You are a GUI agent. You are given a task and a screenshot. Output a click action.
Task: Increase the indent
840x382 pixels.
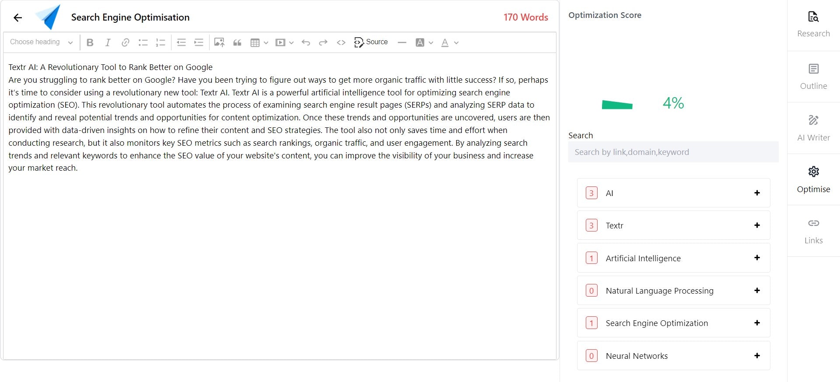pos(199,42)
